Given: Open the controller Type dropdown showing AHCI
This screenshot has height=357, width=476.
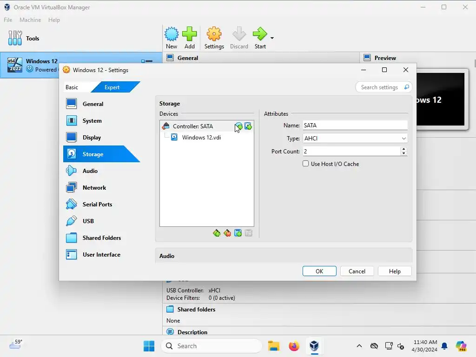Looking at the screenshot, I should click(355, 139).
